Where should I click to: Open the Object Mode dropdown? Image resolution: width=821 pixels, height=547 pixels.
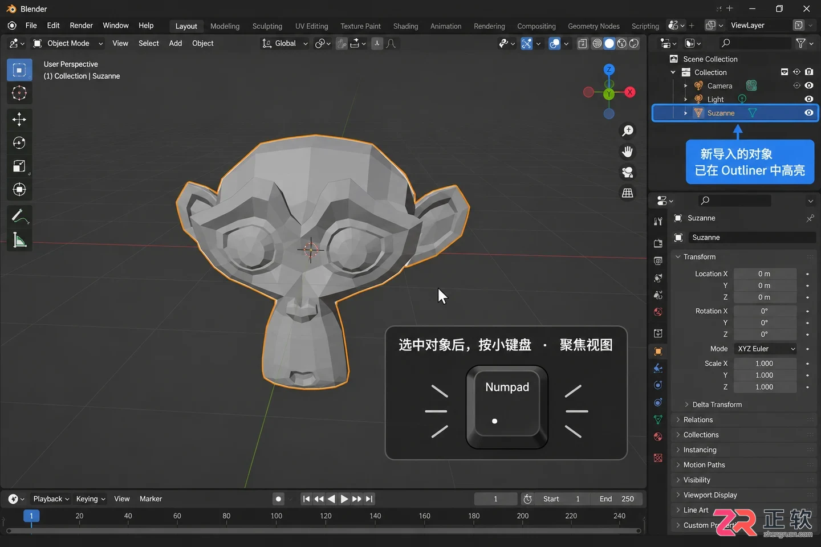point(68,43)
